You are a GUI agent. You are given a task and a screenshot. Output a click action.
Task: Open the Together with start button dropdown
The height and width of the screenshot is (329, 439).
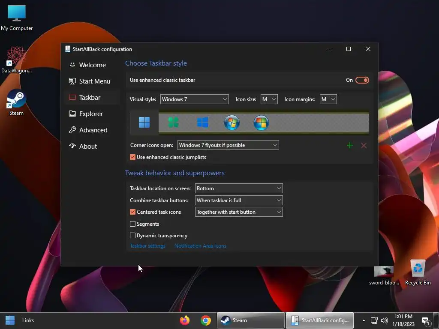pyautogui.click(x=239, y=212)
